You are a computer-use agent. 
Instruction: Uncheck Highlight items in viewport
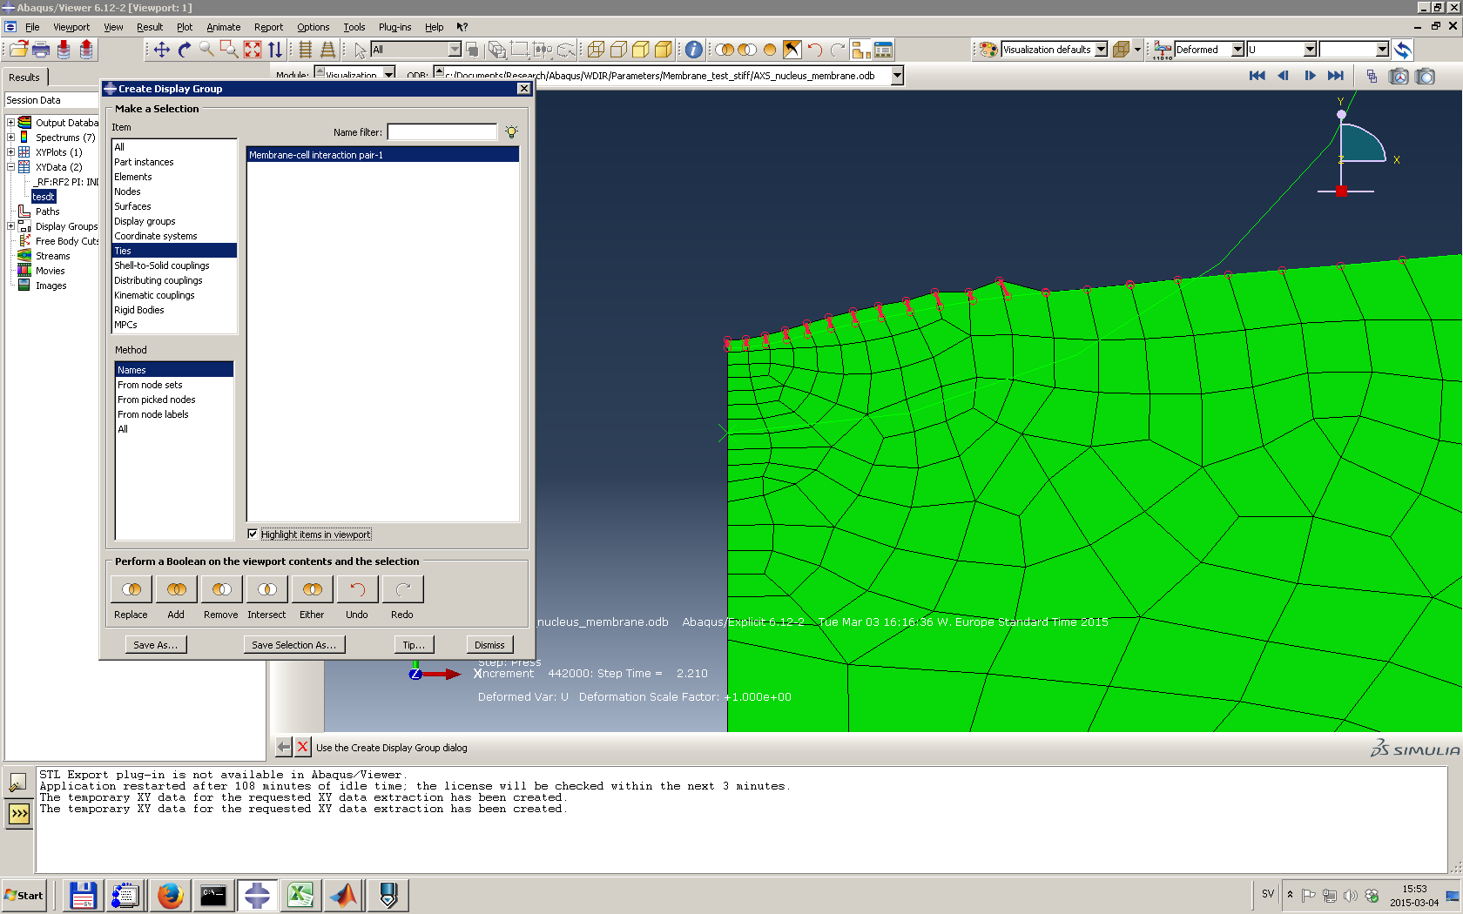pyautogui.click(x=253, y=534)
